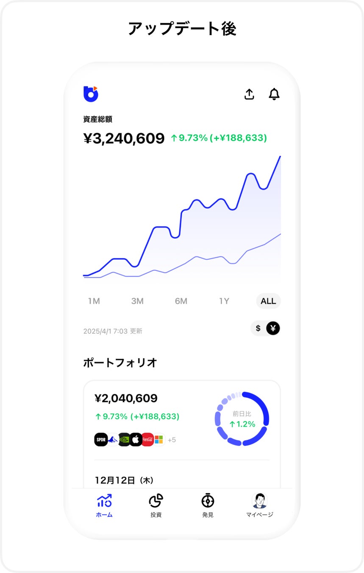Select the 3M time range
364x573 pixels.
(x=137, y=301)
